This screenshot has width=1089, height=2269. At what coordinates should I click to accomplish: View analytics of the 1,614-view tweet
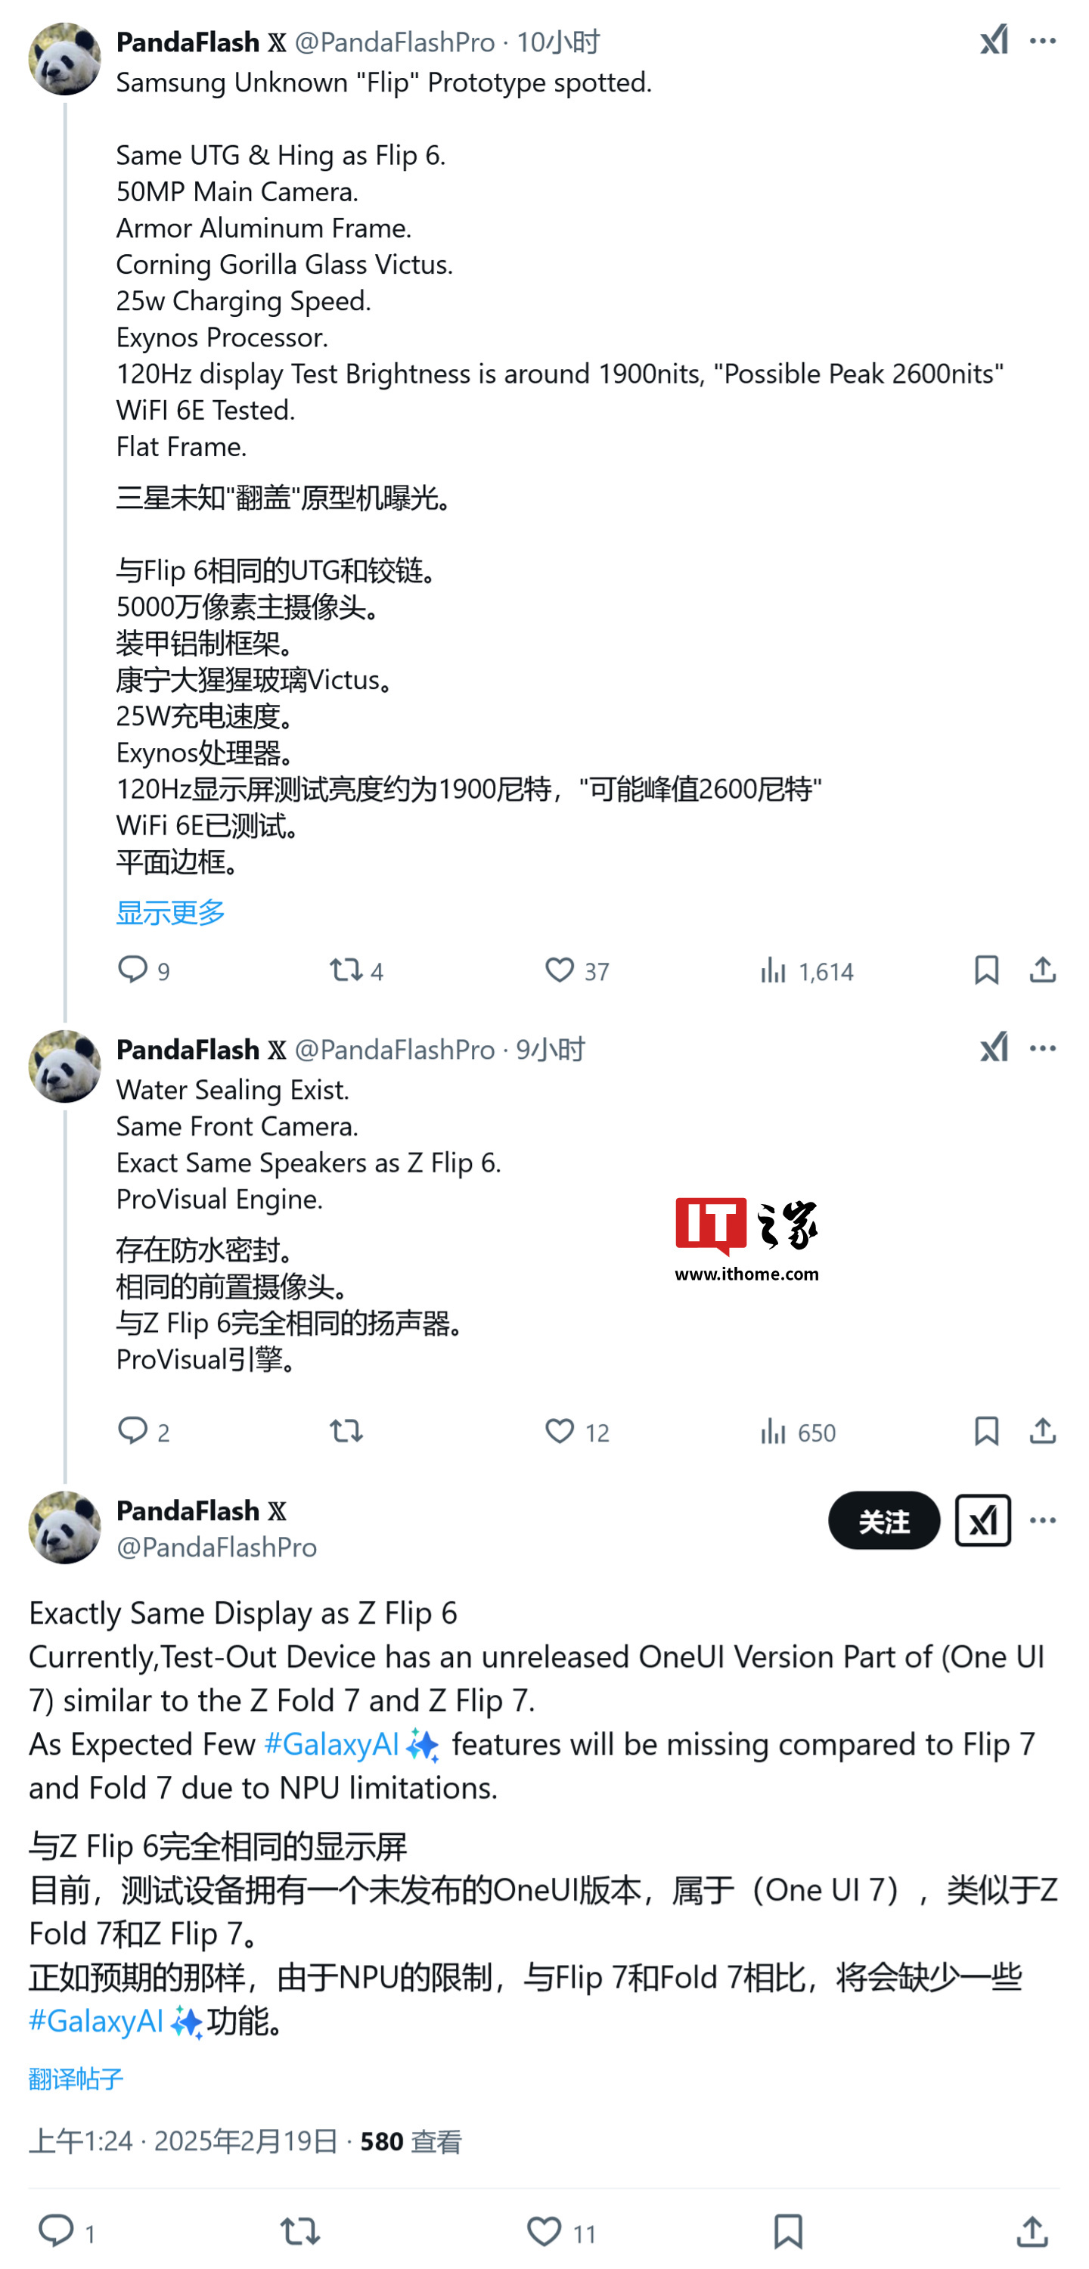[806, 970]
